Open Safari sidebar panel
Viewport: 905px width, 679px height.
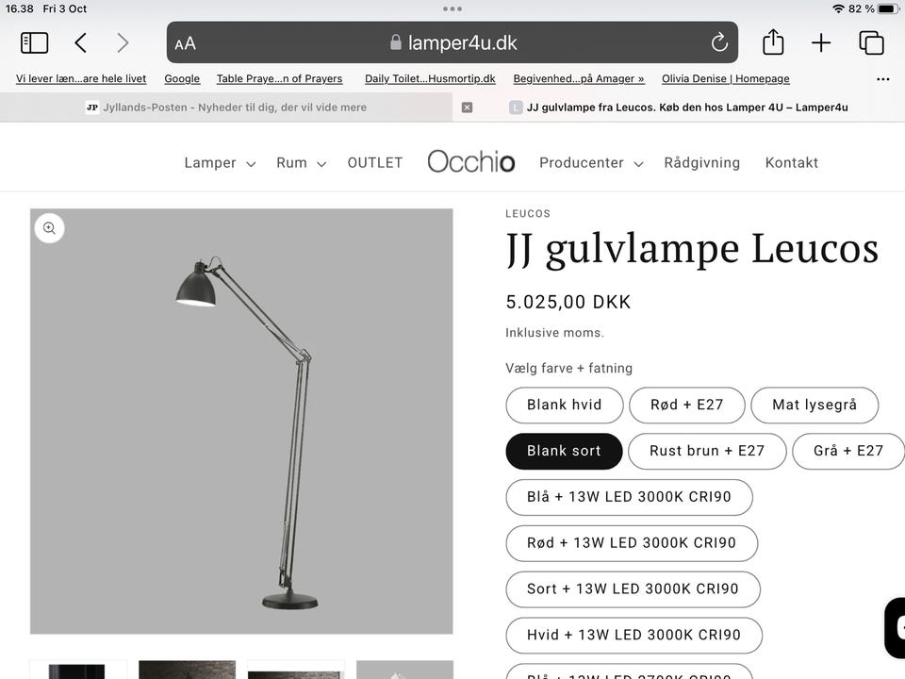[34, 43]
